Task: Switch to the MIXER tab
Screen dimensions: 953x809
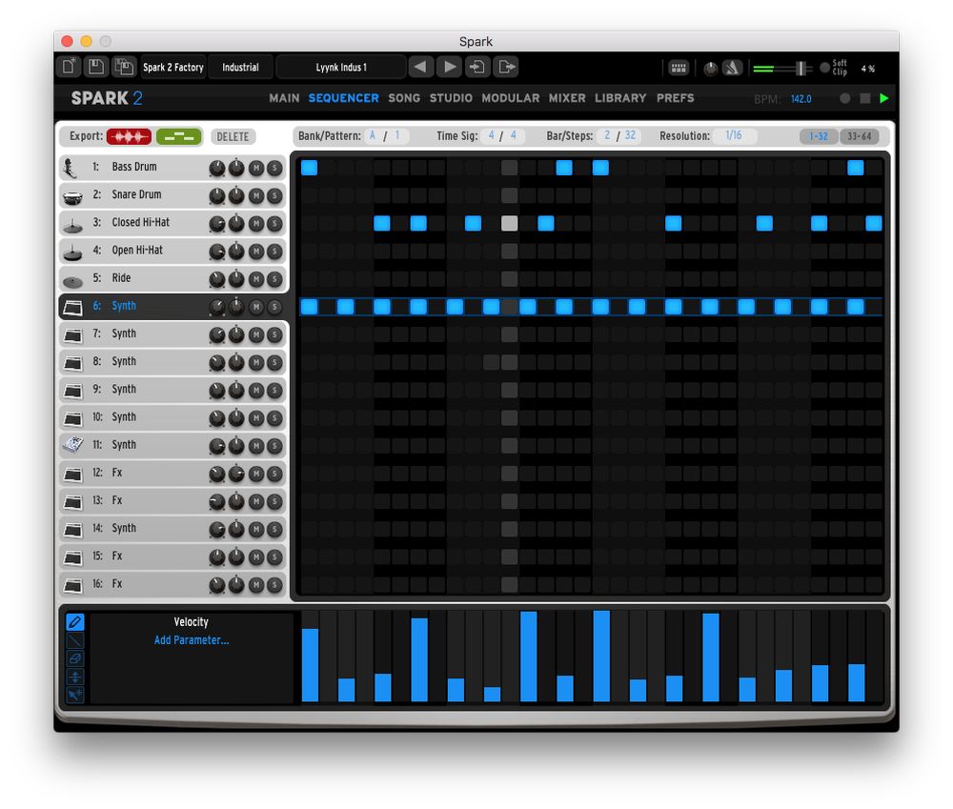Action: 567,98
